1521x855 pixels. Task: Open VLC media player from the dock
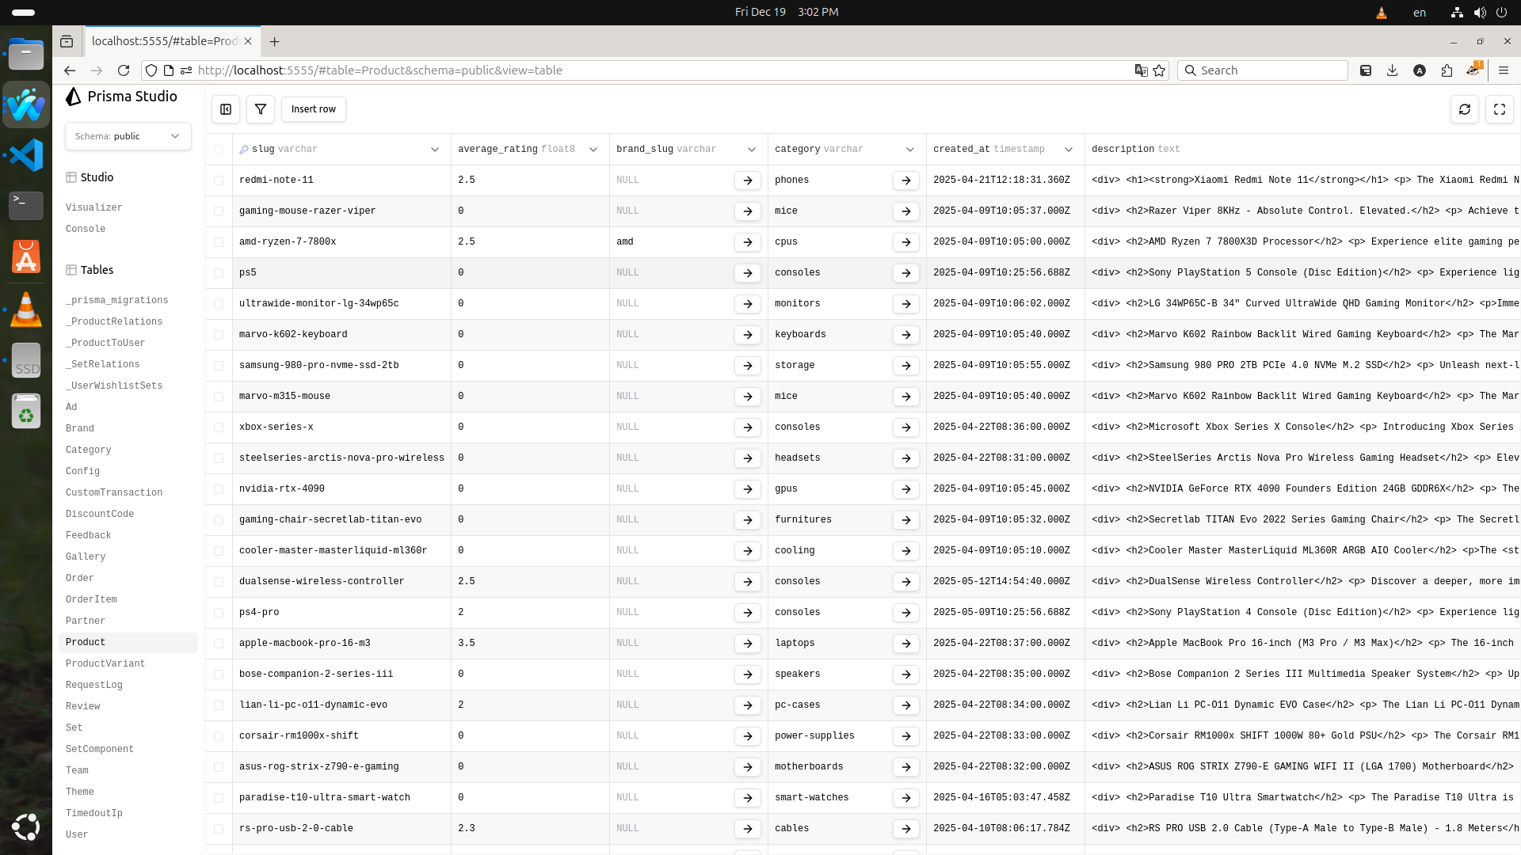(26, 309)
